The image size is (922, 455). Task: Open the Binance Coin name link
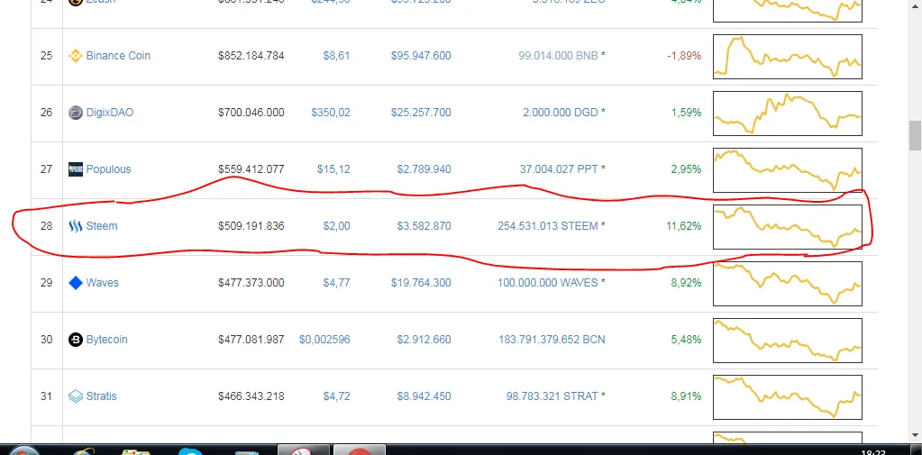point(118,56)
